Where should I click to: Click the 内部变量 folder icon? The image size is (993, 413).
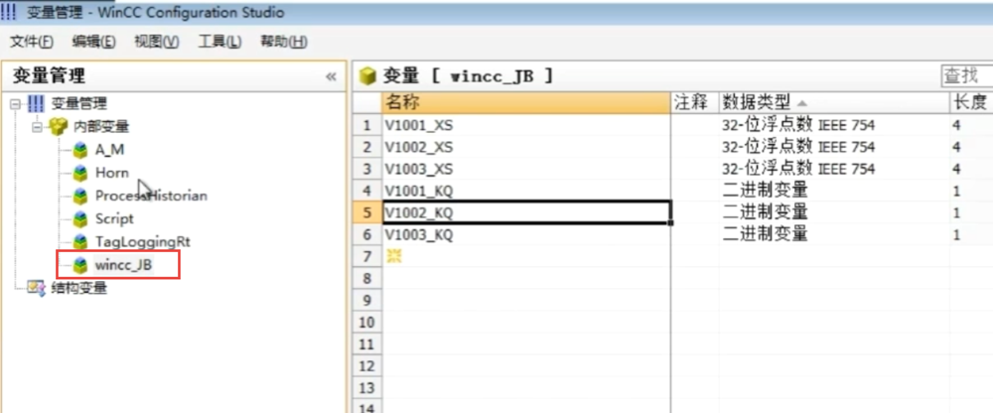(59, 127)
